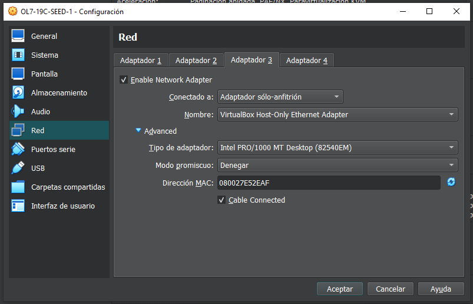Open the General settings icon
473x304 pixels.
(x=18, y=36)
